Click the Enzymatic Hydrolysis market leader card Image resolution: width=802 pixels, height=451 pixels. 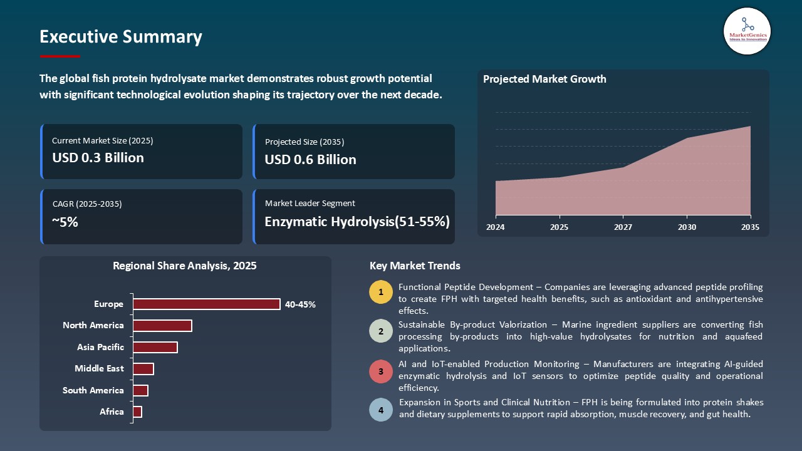click(x=354, y=217)
